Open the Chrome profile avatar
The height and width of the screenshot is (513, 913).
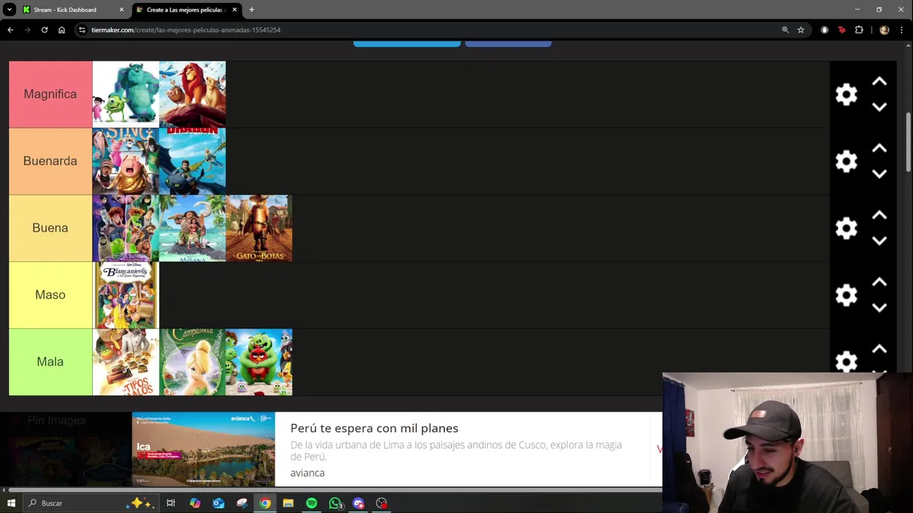[x=884, y=30]
